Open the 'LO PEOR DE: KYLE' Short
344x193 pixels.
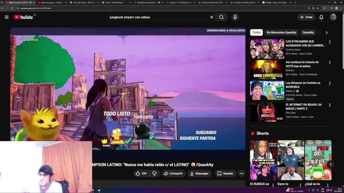[x=318, y=160]
